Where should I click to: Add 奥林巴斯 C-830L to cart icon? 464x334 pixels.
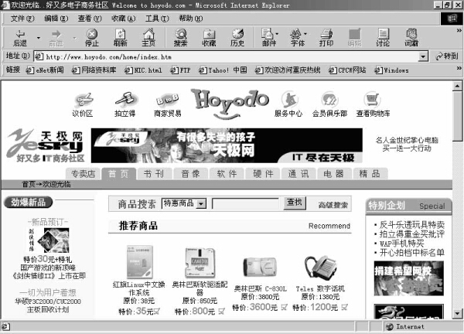coord(284,308)
